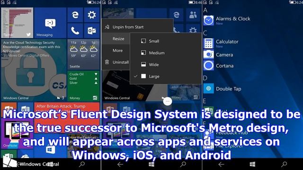Launch Edge tile on the left phone

coord(75,15)
